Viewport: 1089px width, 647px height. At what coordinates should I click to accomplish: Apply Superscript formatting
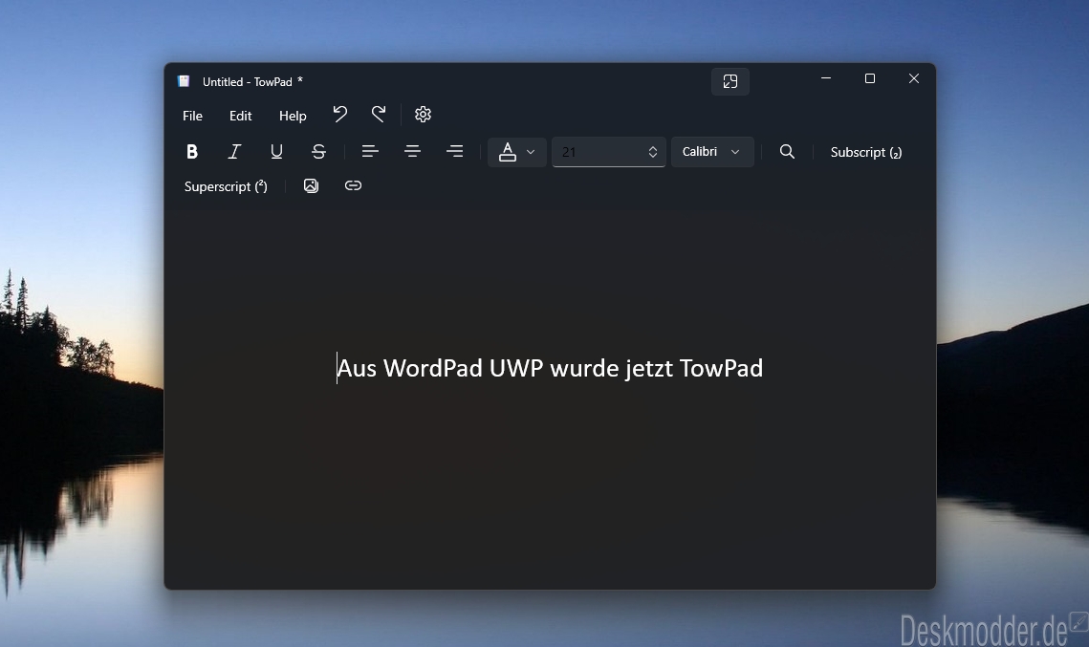(x=226, y=186)
